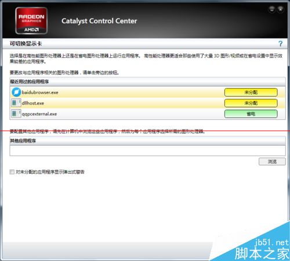Select the baidubrowser.exe row text

(x=40, y=92)
